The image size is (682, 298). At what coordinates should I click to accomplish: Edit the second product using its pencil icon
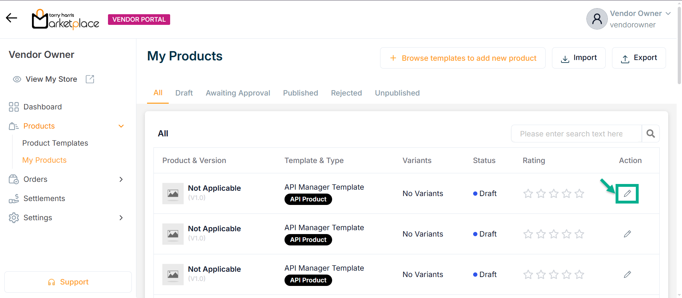click(x=627, y=234)
